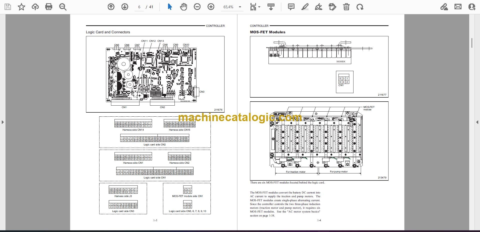Click the scrolling mode icon
Image resolution: width=480 pixels, height=232 pixels.
[271, 7]
